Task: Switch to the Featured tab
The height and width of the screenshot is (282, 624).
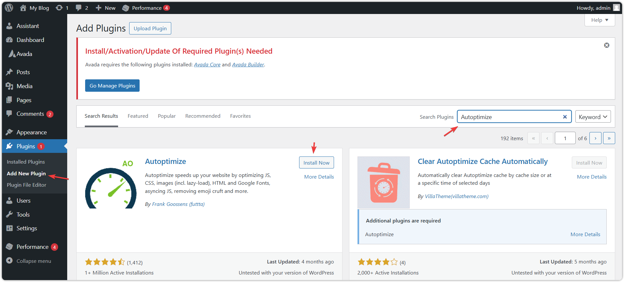Action: click(x=138, y=116)
